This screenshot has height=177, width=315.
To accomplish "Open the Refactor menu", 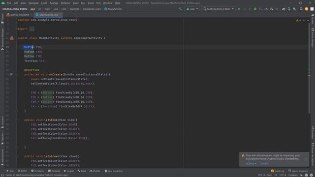I will click(65, 3).
